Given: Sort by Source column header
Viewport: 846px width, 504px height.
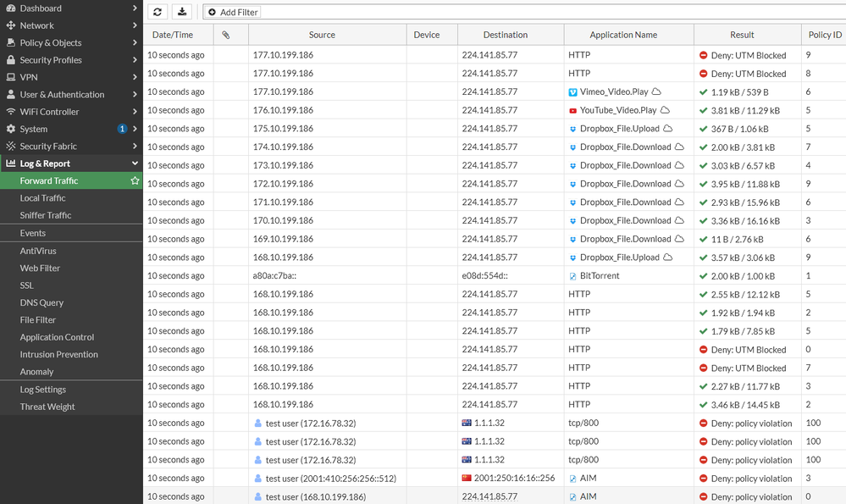Looking at the screenshot, I should click(328, 35).
